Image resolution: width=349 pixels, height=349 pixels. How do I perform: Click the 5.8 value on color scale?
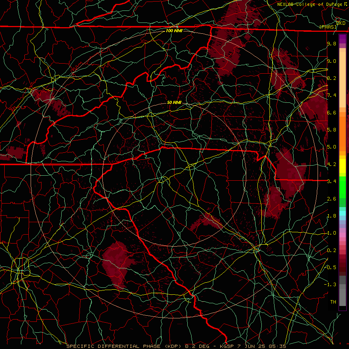tap(332, 130)
